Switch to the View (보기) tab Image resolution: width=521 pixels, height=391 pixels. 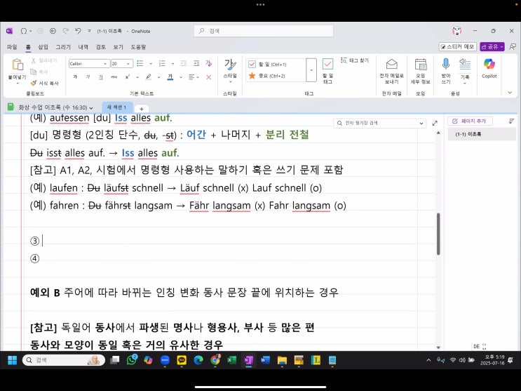pyautogui.click(x=118, y=47)
